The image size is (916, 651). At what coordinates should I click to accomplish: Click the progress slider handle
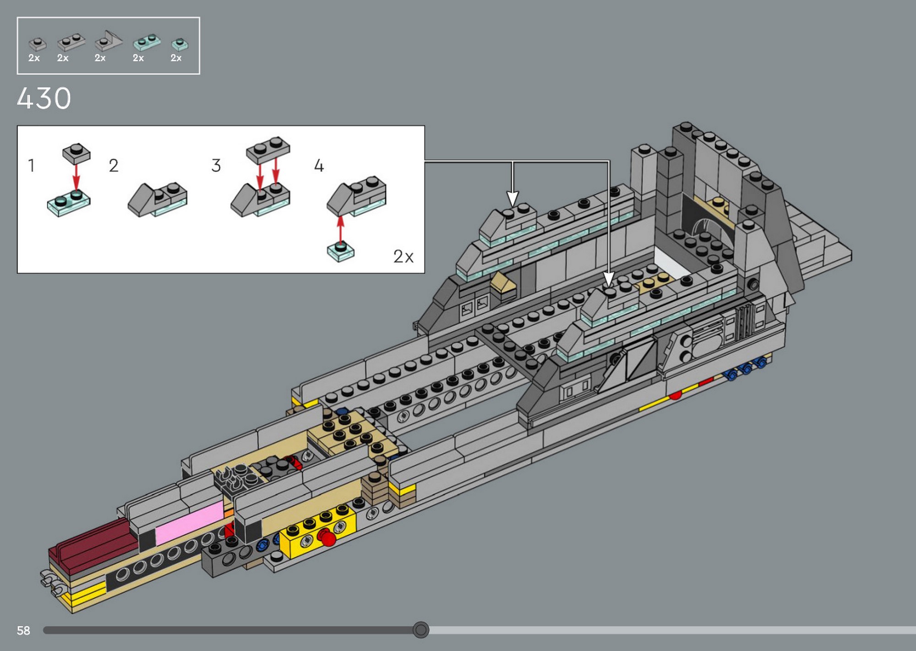pyautogui.click(x=421, y=630)
